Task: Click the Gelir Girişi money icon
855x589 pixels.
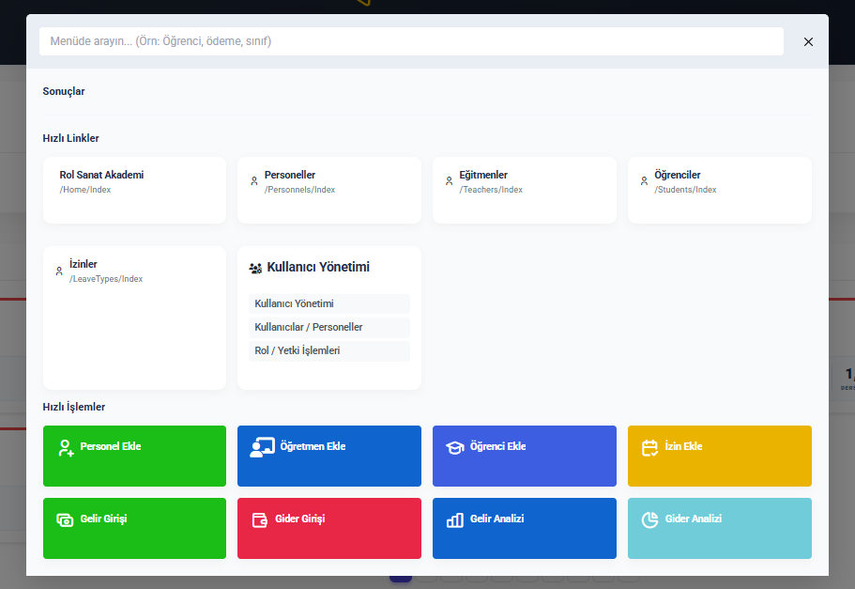Action: click(x=65, y=519)
